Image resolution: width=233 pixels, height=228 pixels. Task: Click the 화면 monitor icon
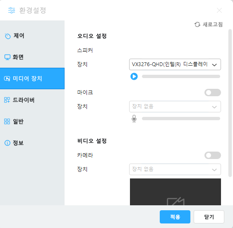(7, 57)
